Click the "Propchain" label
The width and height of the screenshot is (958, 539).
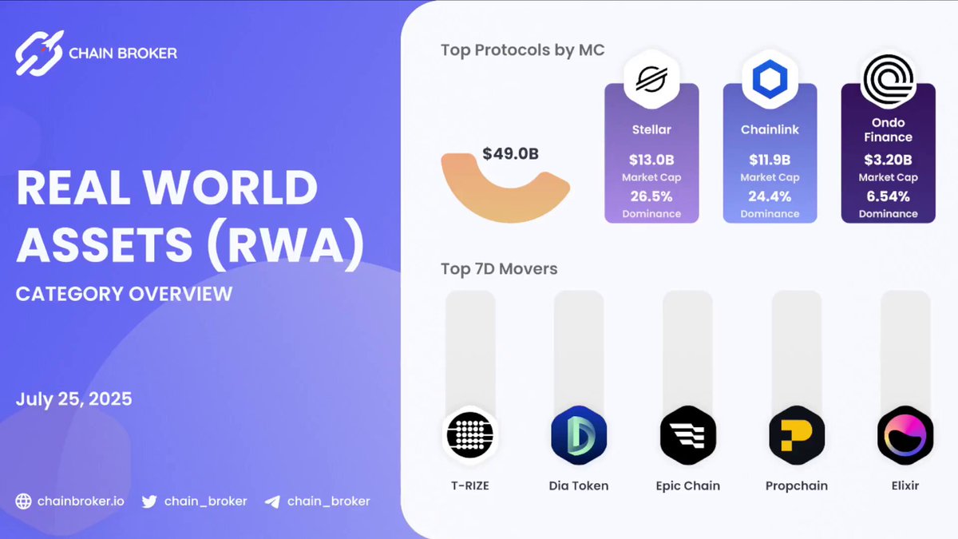pyautogui.click(x=796, y=485)
